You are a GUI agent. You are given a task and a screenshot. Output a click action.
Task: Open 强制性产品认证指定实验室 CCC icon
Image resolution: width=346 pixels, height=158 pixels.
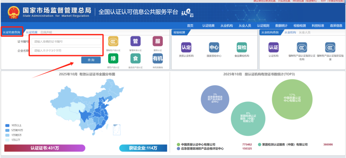point(330,47)
